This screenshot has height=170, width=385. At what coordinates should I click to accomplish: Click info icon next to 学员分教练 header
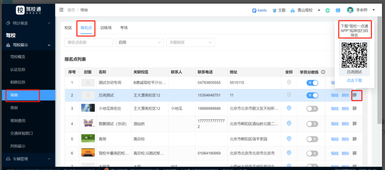click(x=323, y=72)
